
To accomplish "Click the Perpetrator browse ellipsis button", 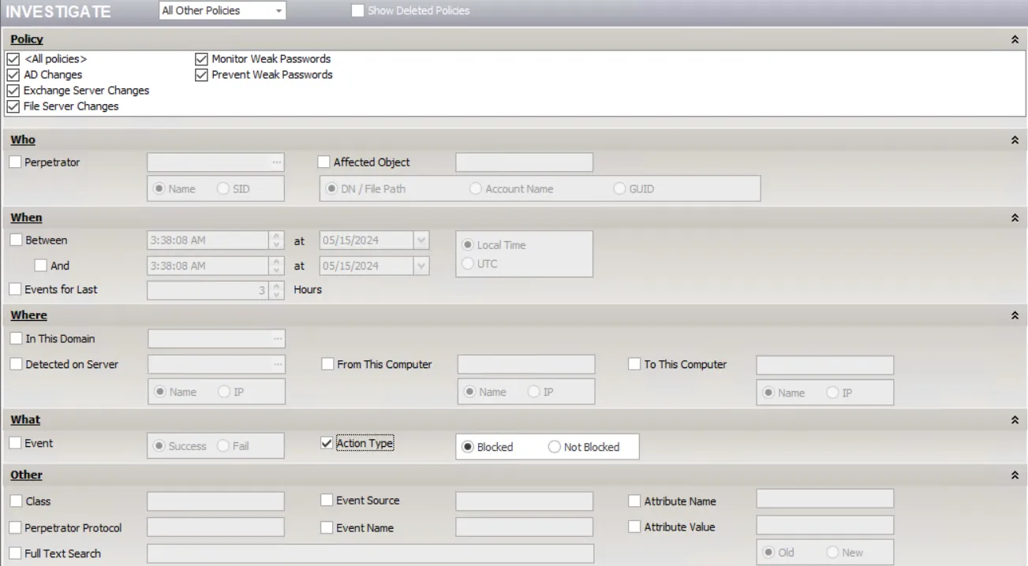I will click(277, 162).
